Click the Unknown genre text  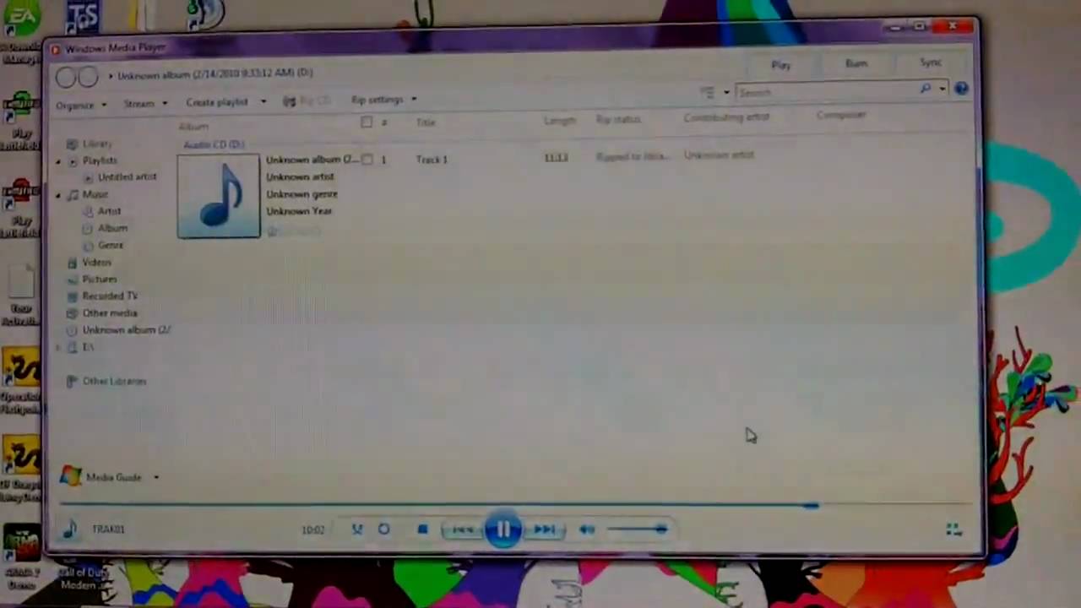pyautogui.click(x=301, y=194)
